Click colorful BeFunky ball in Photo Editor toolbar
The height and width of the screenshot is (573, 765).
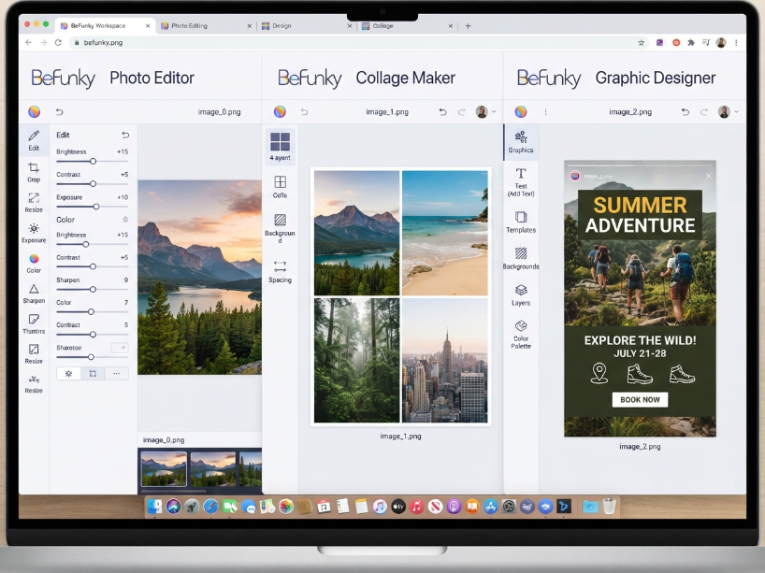point(35,111)
